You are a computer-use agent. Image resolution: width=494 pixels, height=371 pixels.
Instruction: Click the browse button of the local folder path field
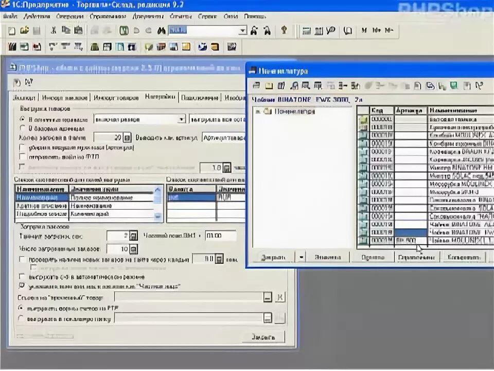[x=268, y=318]
